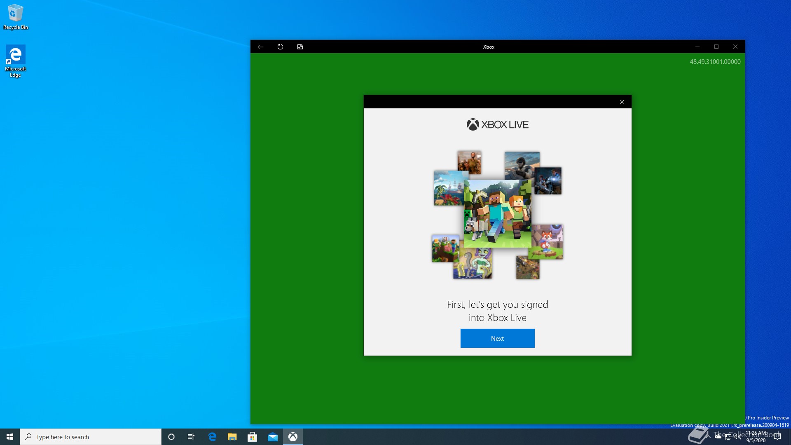Click the Xbox Live logo in dialog
Image resolution: width=791 pixels, height=445 pixels.
click(497, 124)
